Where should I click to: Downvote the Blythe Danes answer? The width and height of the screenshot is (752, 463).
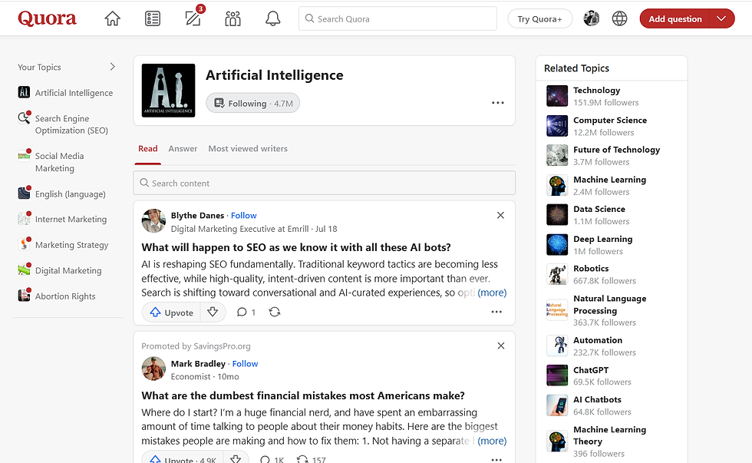[x=213, y=313]
